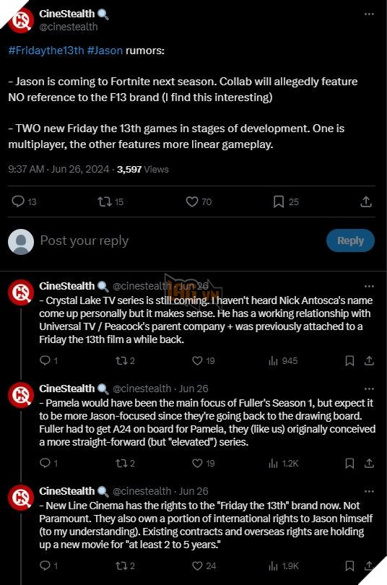Bookmark the main tweet with 25 bookmarks
Screen dimensions: 387x585
point(279,201)
